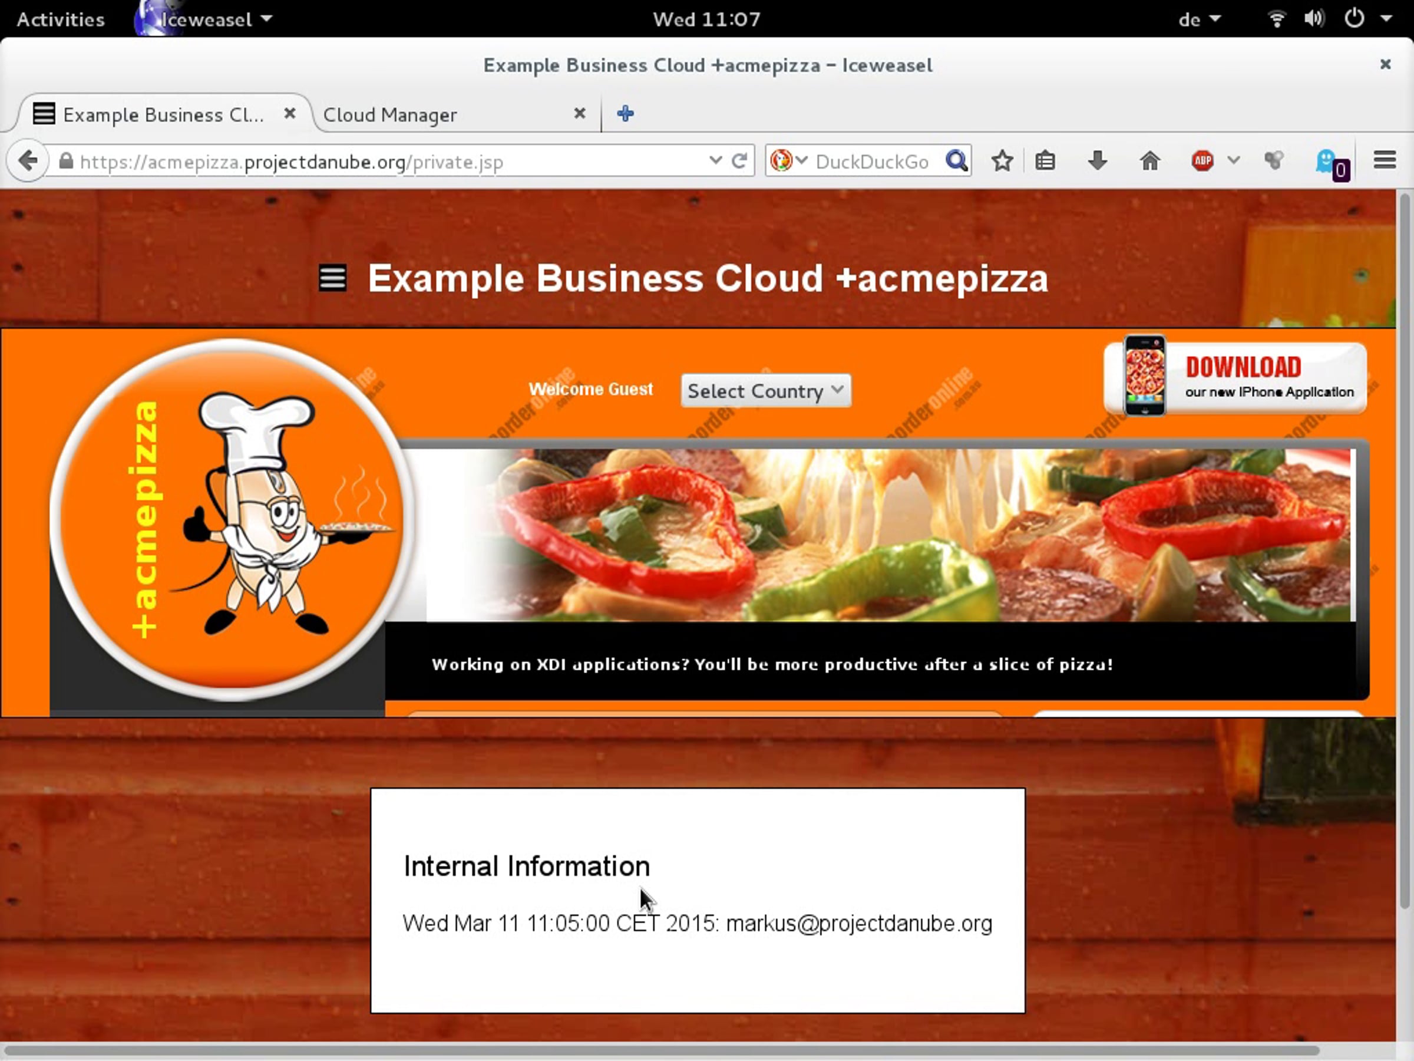Open the Activities overview
Viewport: 1414px width, 1061px height.
click(60, 19)
